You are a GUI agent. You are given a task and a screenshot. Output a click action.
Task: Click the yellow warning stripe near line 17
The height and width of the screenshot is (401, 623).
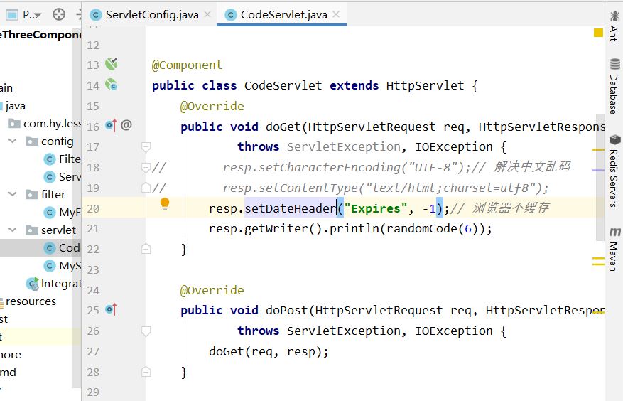click(598, 149)
